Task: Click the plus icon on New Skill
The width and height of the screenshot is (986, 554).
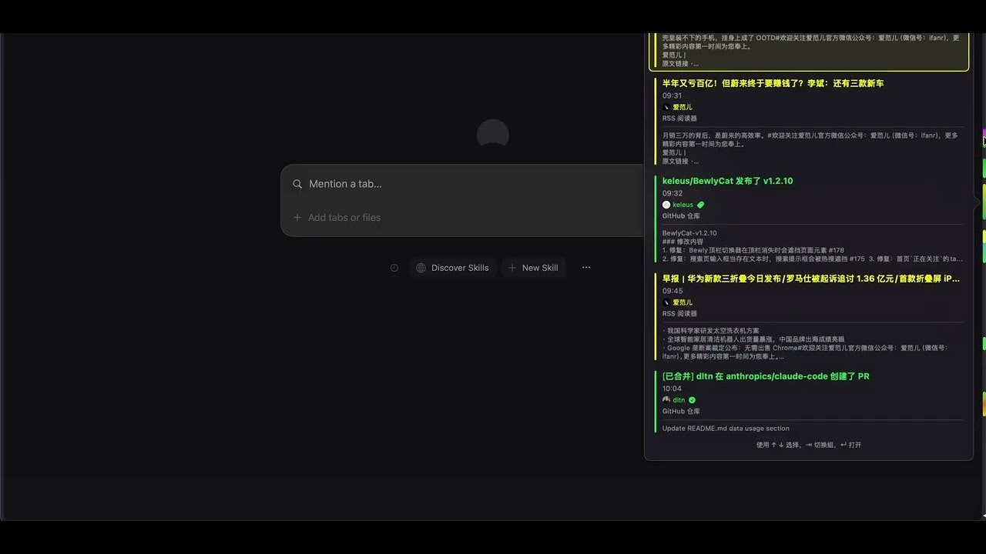Action: pyautogui.click(x=511, y=267)
